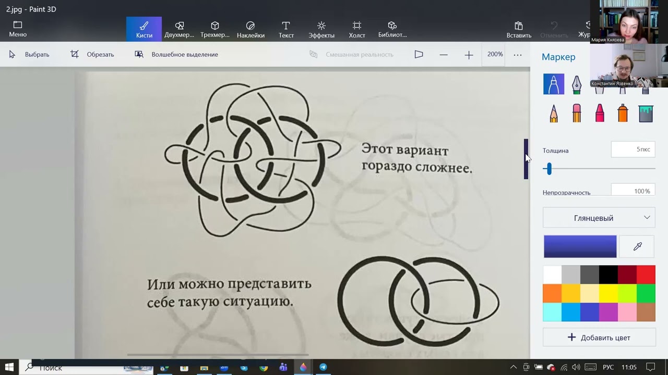Image resolution: width=668 pixels, height=375 pixels.
Task: Click the Непрозрачность opacity value field
Action: coord(633,190)
